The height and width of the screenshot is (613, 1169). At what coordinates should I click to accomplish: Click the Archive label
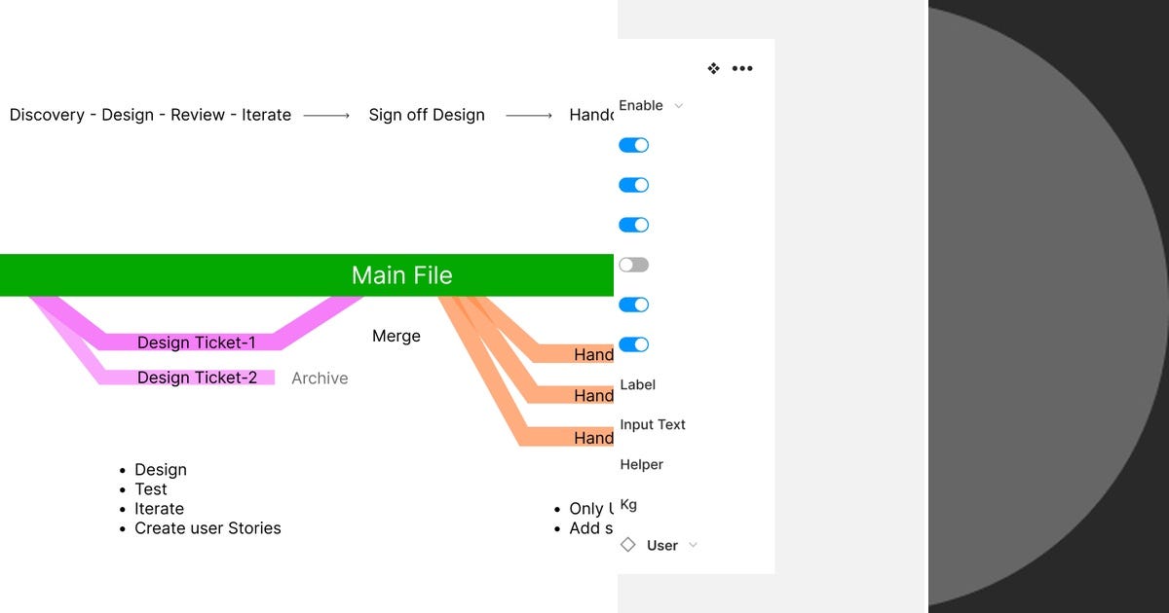320,378
